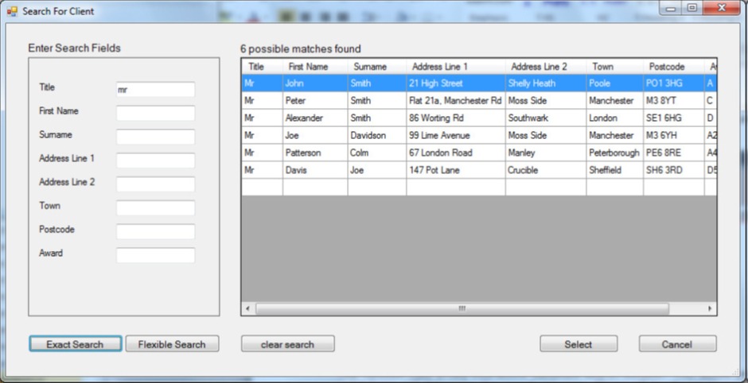Select the Postcode search field
Viewport: 748px width, 383px height.
coord(155,231)
